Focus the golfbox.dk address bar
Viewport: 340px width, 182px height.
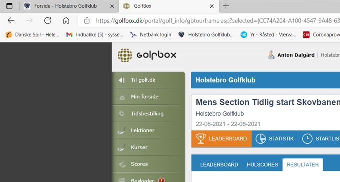209,21
